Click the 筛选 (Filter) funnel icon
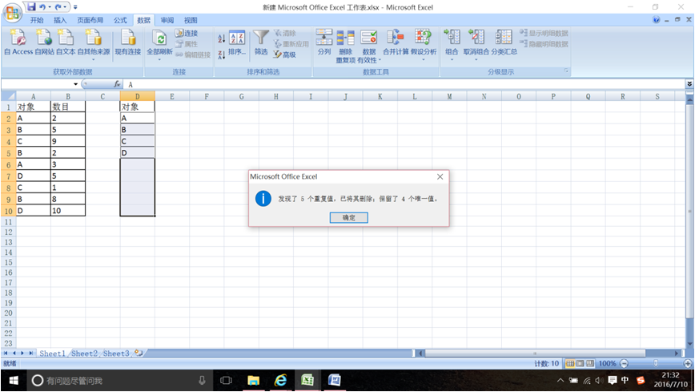Screen dimensions: 695x392 tap(261, 42)
